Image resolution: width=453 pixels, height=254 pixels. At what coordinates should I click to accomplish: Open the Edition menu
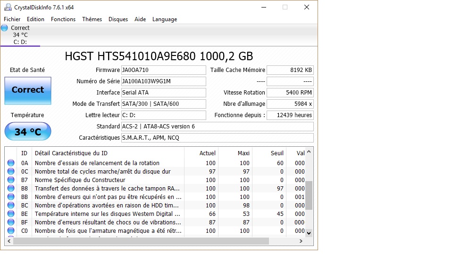pos(35,19)
